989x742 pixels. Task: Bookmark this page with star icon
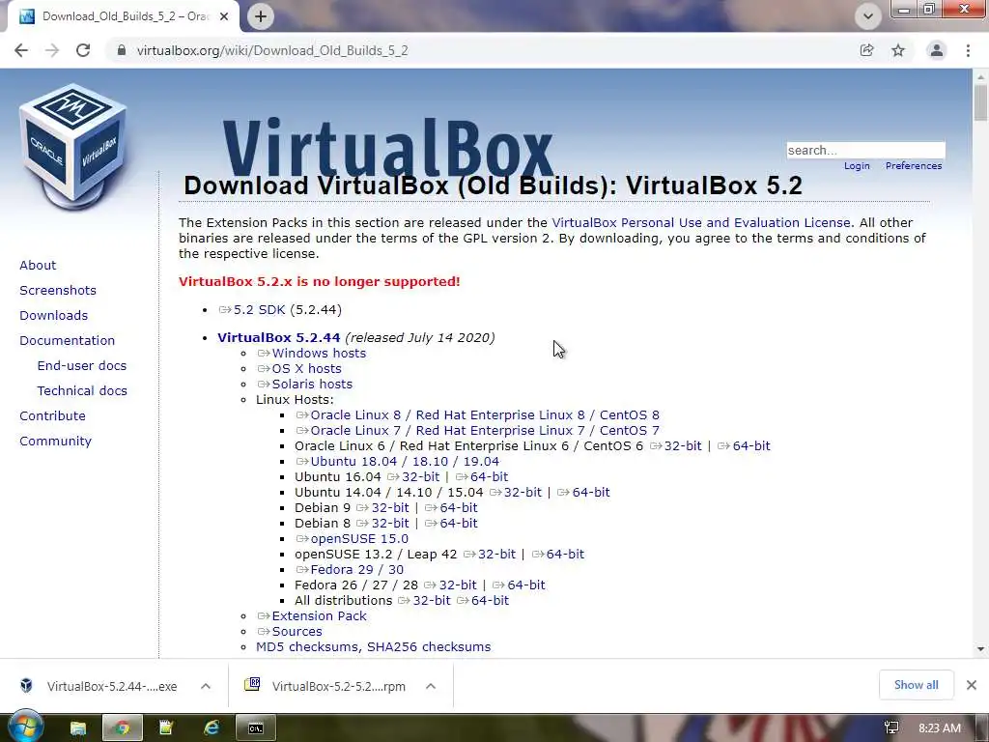click(898, 50)
